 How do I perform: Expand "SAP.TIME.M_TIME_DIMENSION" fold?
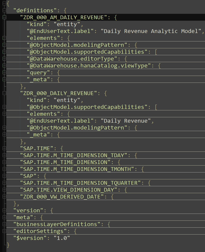[4, 162]
